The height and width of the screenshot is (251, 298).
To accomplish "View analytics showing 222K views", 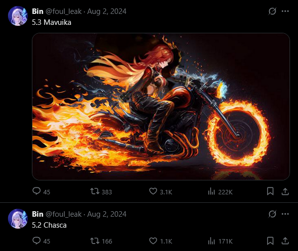I will pyautogui.click(x=220, y=192).
